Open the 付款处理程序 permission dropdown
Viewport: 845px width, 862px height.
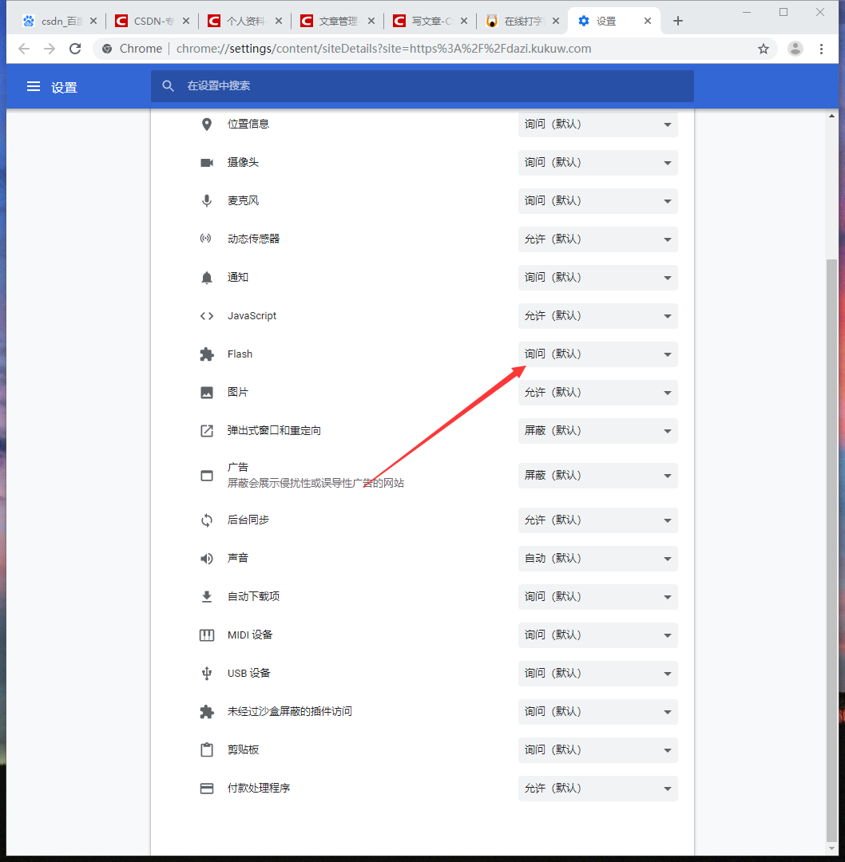(x=597, y=789)
